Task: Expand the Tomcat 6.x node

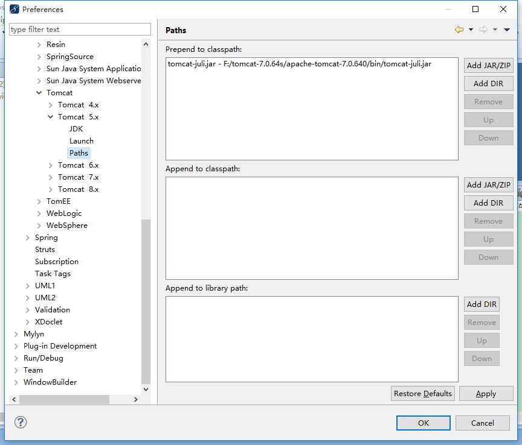Action: 50,165
